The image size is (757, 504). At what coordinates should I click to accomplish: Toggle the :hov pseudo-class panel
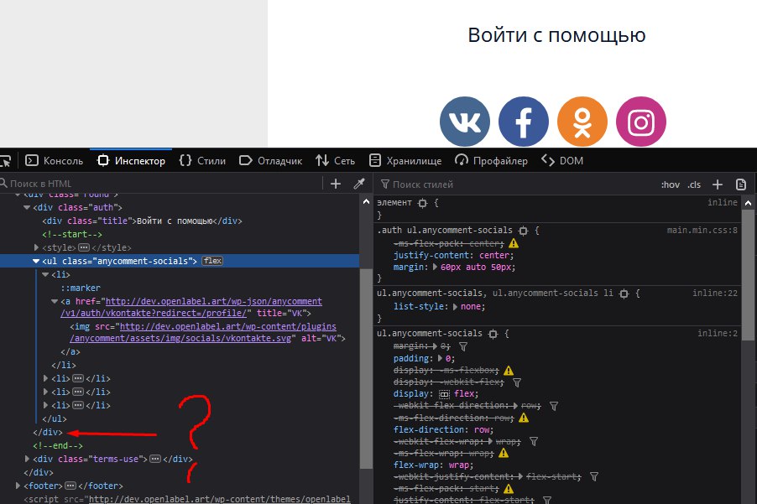coord(671,184)
